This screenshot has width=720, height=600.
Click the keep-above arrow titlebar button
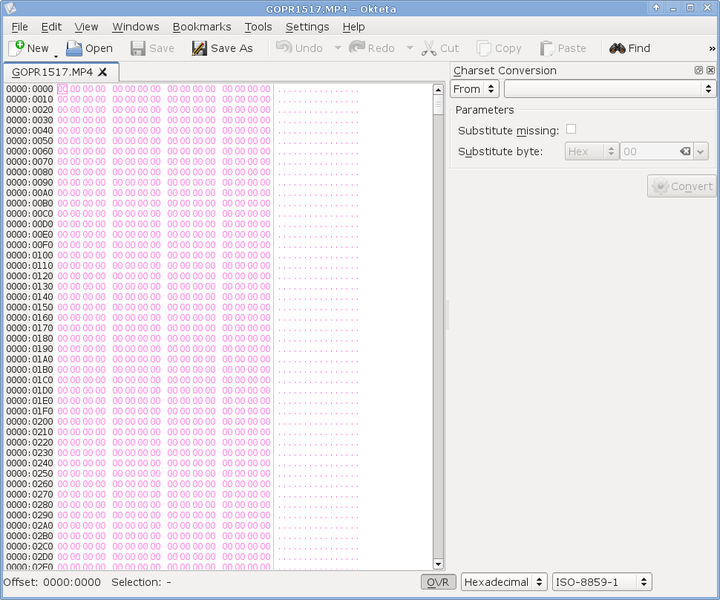(656, 7)
